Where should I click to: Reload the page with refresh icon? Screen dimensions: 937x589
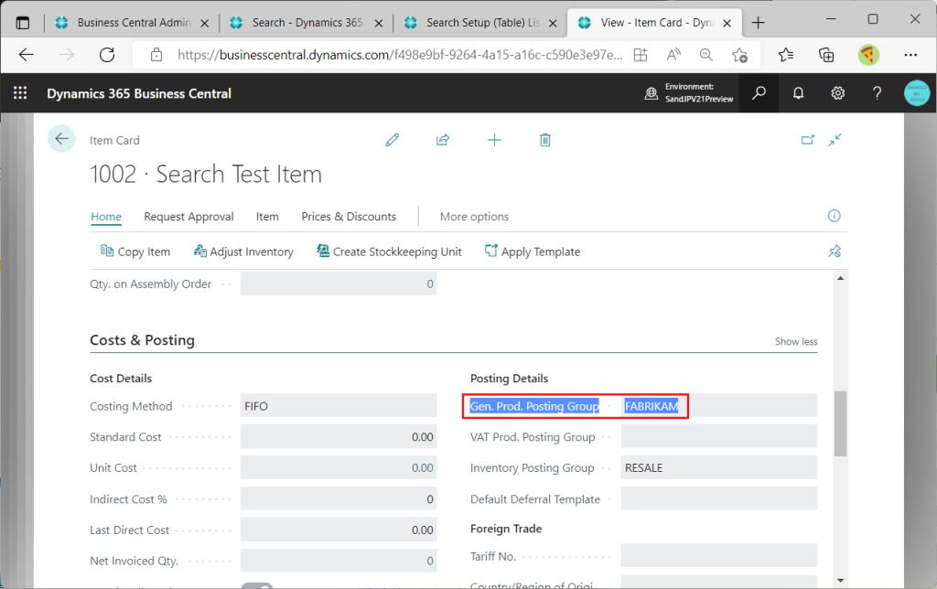click(x=107, y=55)
